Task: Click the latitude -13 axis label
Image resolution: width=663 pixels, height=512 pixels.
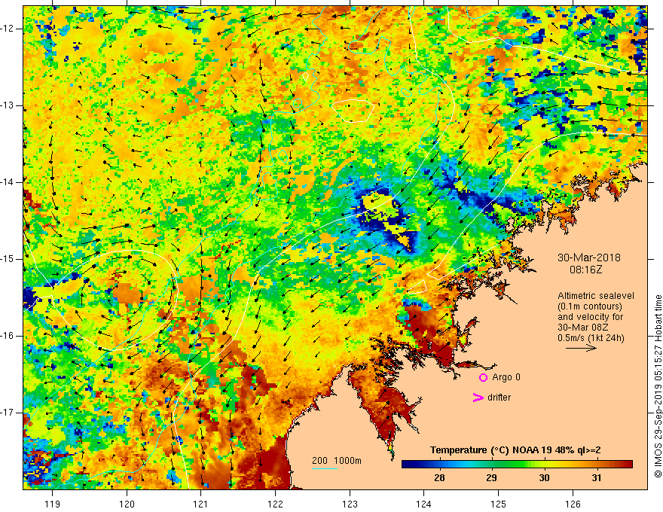Action: 8,105
